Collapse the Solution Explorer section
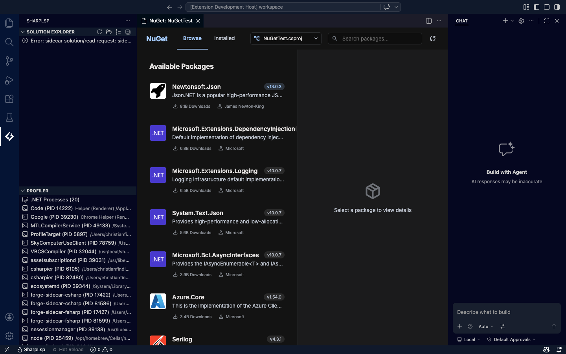The width and height of the screenshot is (566, 354). point(23,32)
